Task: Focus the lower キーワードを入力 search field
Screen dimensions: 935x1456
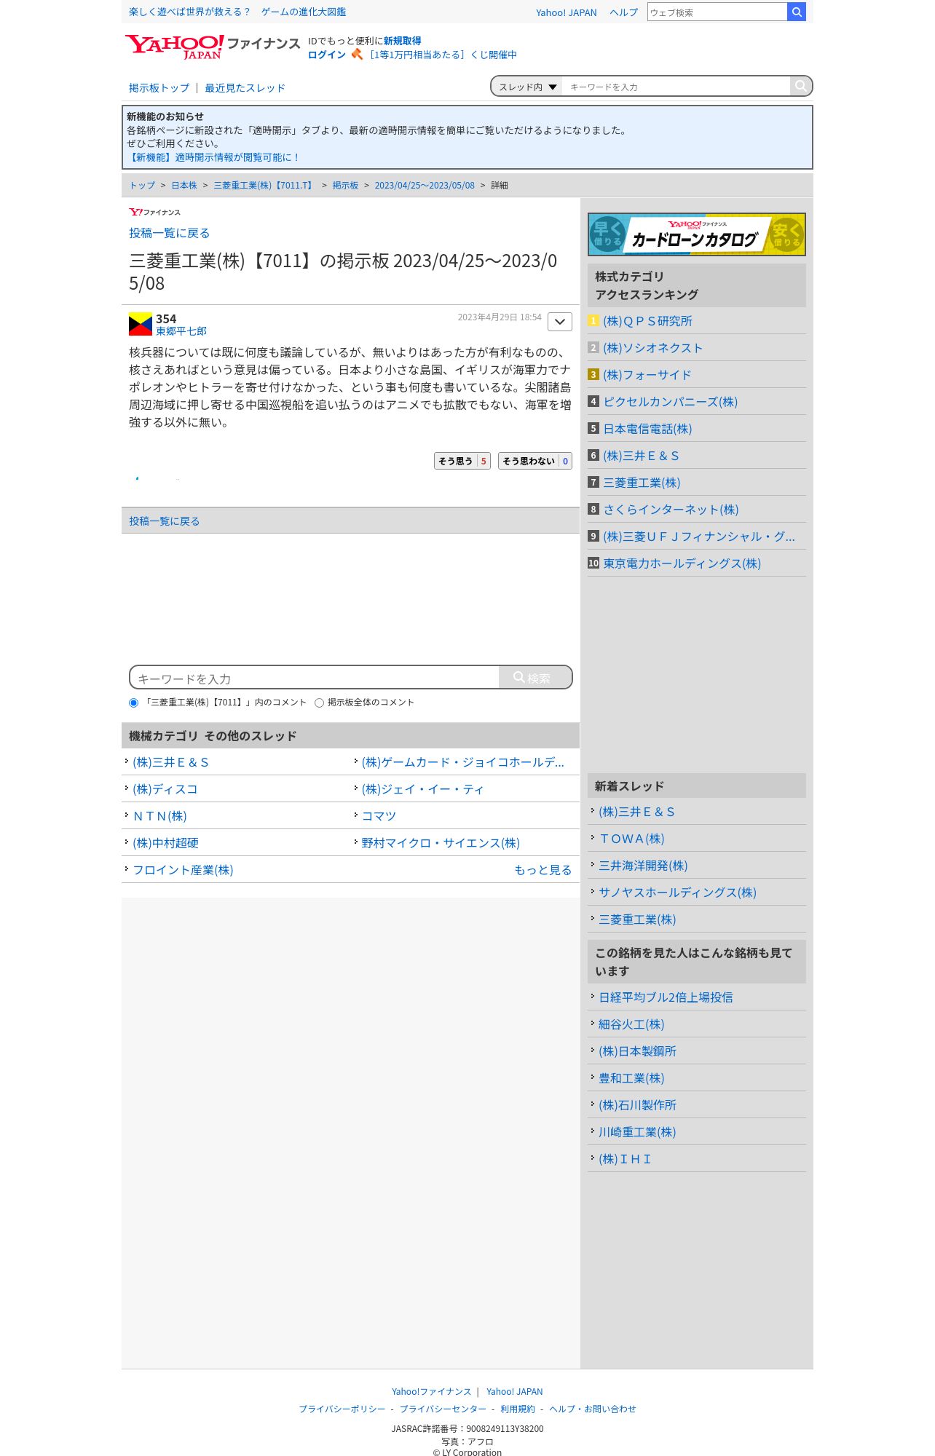Action: (315, 678)
